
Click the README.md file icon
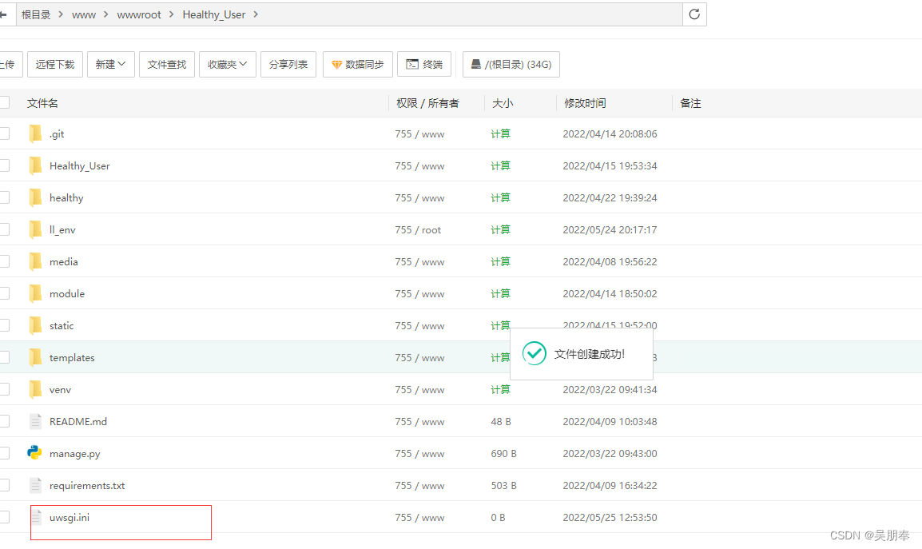click(x=35, y=421)
